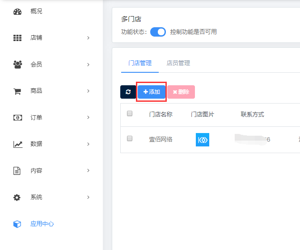Click the blue 添加 button

pyautogui.click(x=152, y=92)
